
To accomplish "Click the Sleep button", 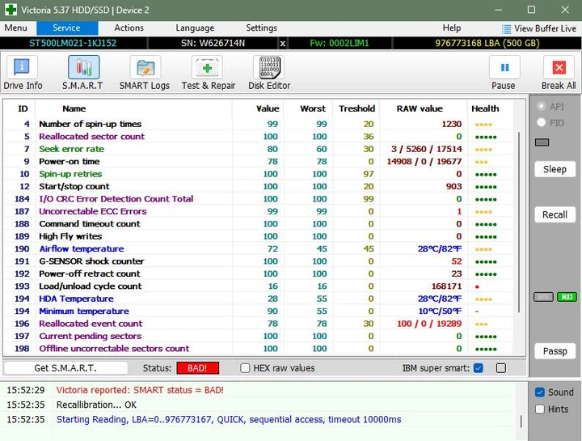I will (555, 169).
